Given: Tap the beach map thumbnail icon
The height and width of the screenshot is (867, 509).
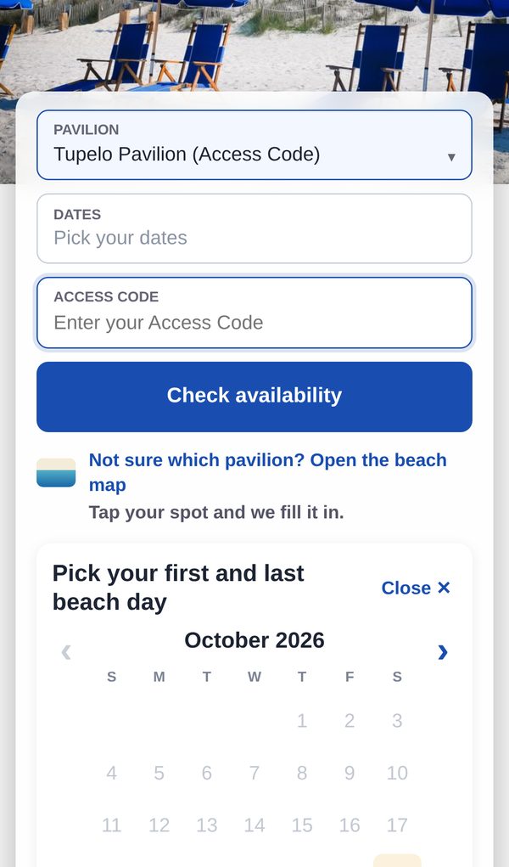Looking at the screenshot, I should (x=56, y=472).
